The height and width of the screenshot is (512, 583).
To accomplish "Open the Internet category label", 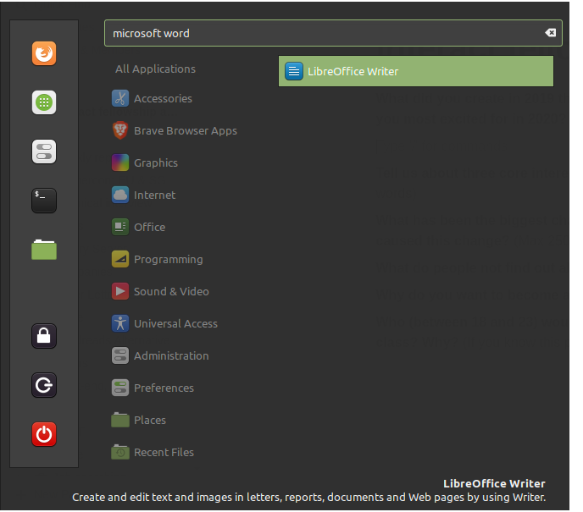I will pyautogui.click(x=154, y=195).
